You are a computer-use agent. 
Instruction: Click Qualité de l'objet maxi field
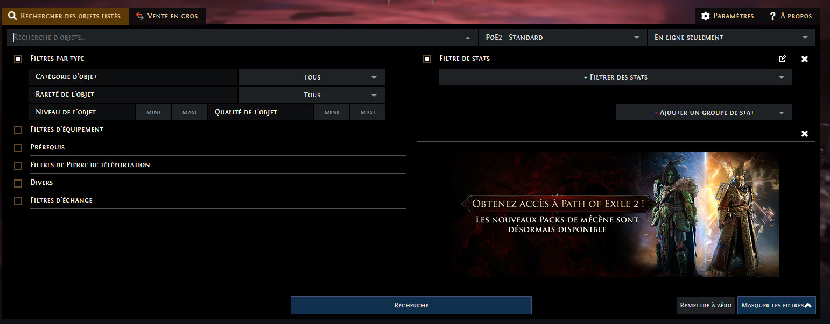point(368,112)
